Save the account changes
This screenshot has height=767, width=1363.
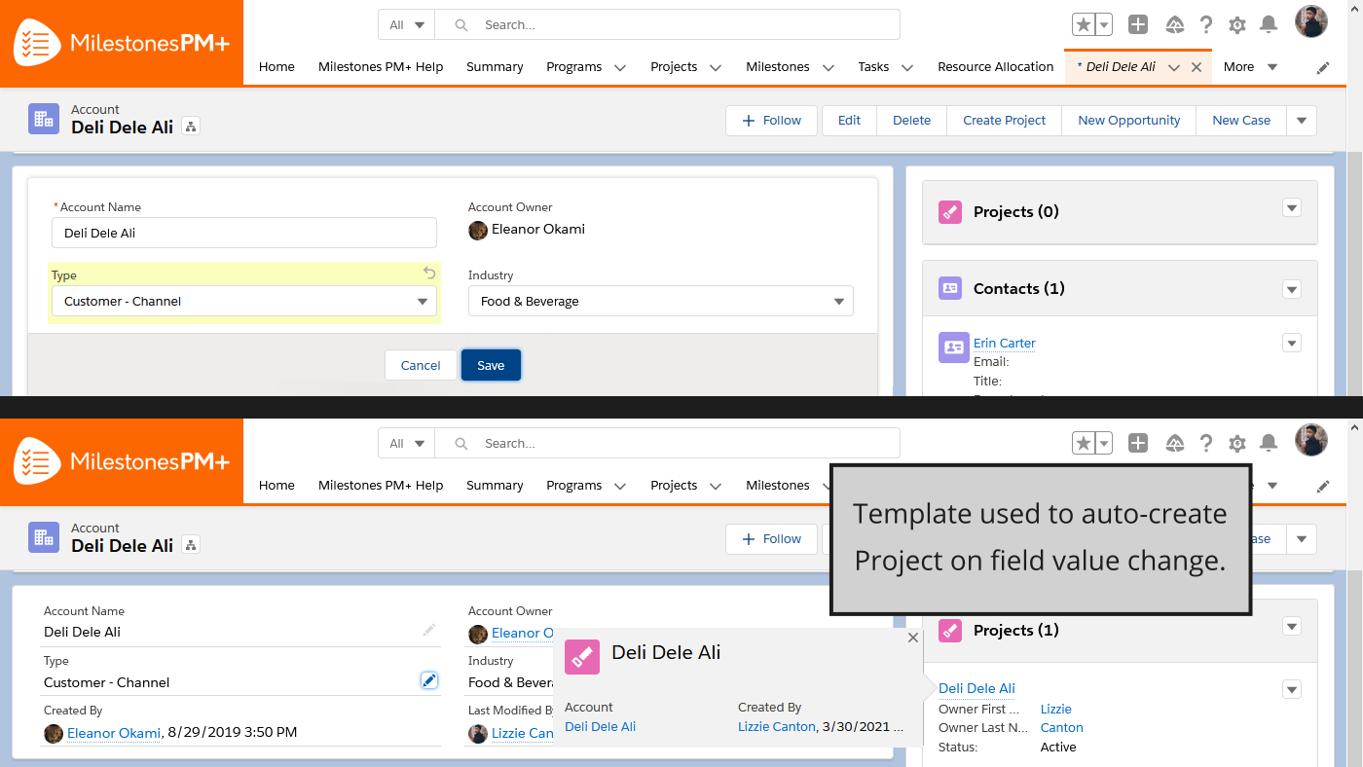491,365
